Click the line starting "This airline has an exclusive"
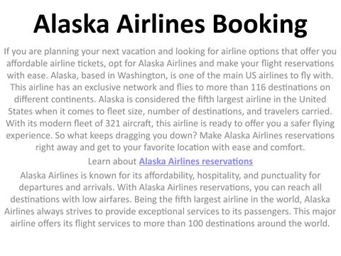 pos(170,87)
